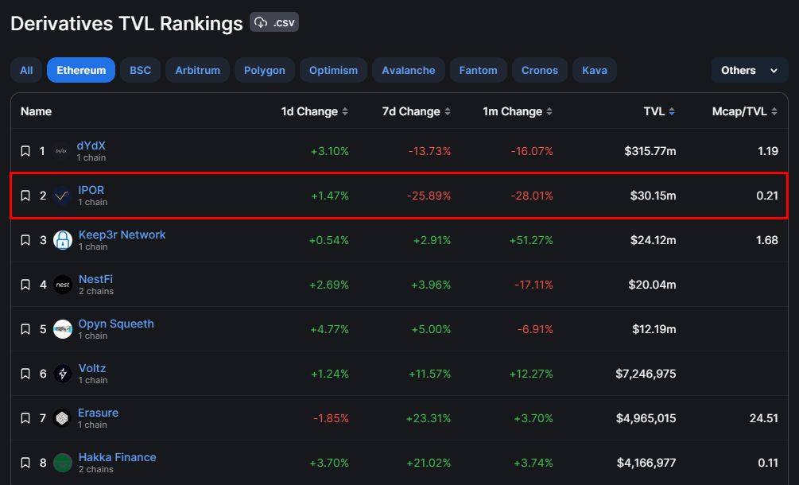Show Avalanche chain rankings
This screenshot has width=799, height=485.
click(x=409, y=70)
